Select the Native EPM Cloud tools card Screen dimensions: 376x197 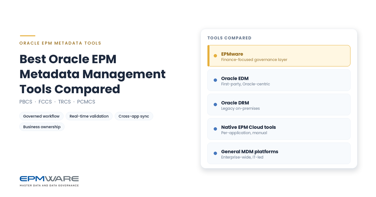279,129
